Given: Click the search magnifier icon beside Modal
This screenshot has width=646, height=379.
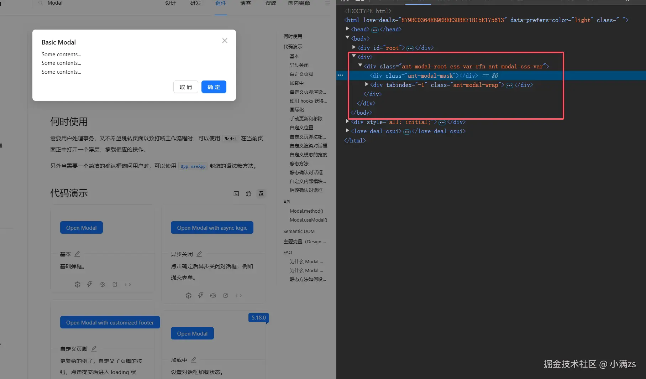Looking at the screenshot, I should click(x=41, y=3).
